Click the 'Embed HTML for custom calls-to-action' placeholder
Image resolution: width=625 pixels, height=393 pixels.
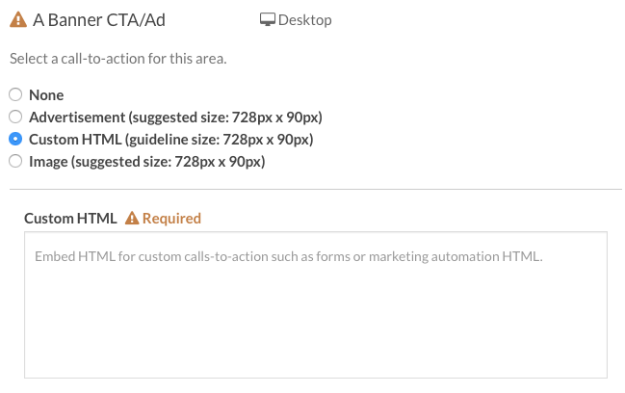coord(289,256)
